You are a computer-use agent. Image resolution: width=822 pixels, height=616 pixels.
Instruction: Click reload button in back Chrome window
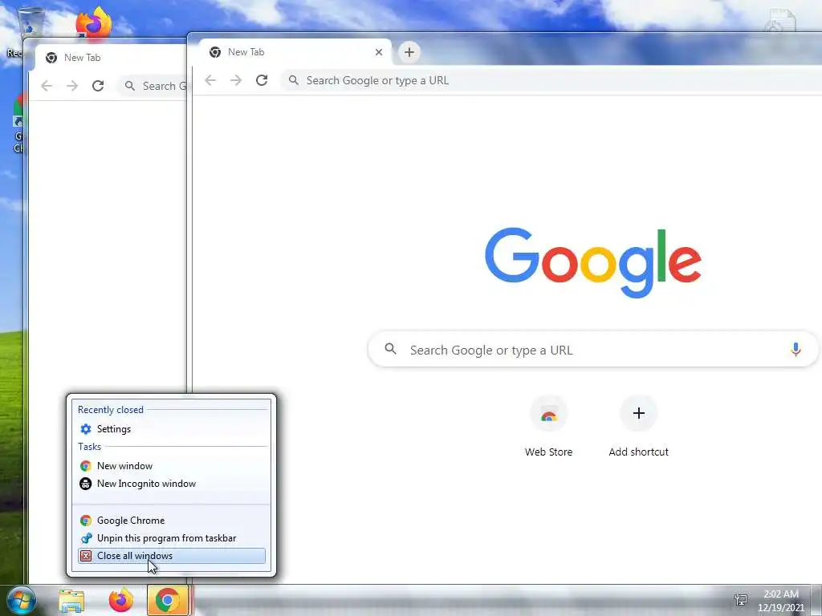click(x=98, y=86)
